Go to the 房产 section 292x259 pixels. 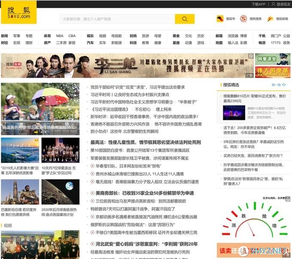(47, 43)
